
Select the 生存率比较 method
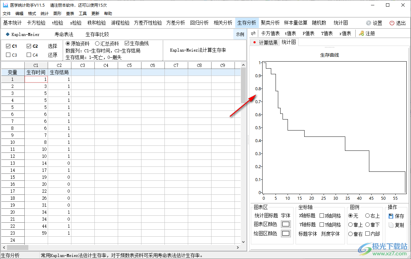pyautogui.click(x=97, y=34)
